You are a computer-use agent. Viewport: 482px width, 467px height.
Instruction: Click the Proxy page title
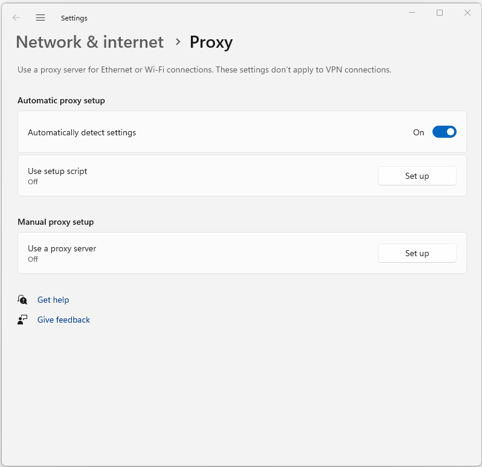[211, 42]
